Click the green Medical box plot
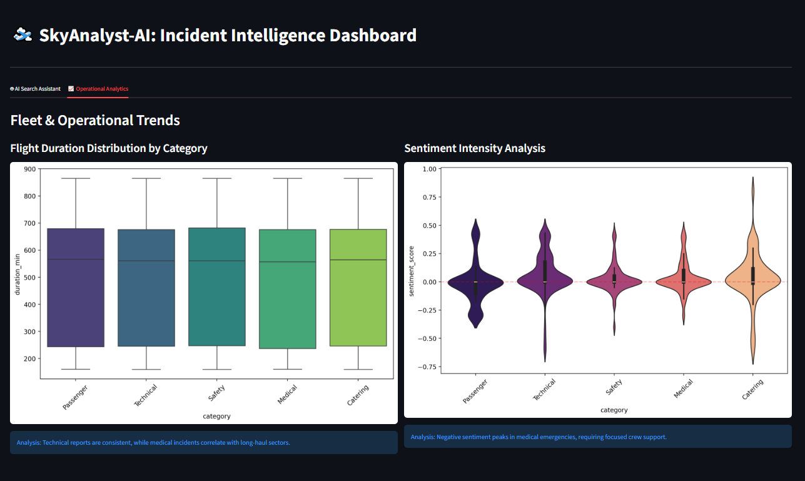This screenshot has height=481, width=805. (288, 289)
